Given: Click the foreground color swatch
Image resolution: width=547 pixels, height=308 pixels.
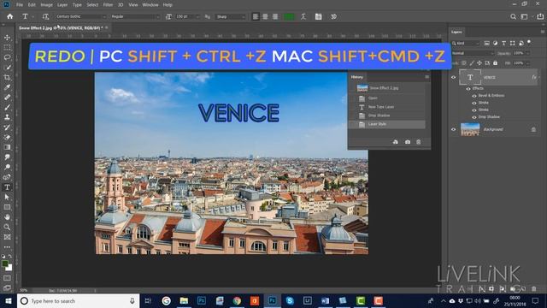Looking at the screenshot, I should tap(5, 264).
